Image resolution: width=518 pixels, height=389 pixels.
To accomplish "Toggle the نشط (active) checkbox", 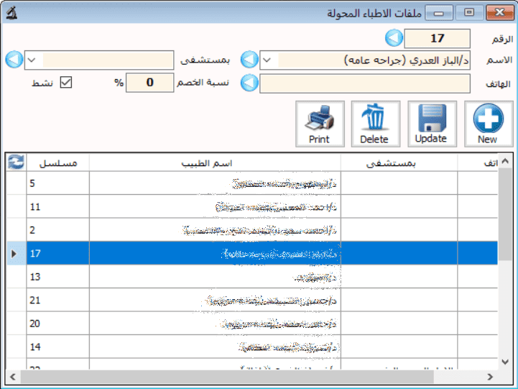I will [66, 83].
